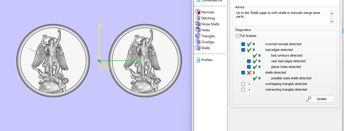The image size is (344, 131).
Task: Select the Normals label in page list
Action: click(x=208, y=12)
